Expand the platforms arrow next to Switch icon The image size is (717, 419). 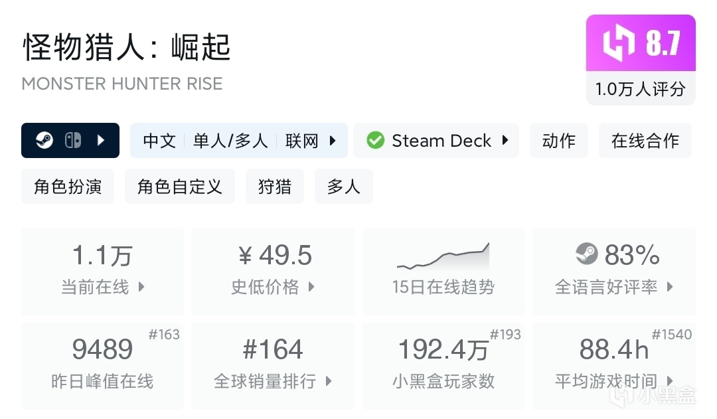[x=101, y=141]
